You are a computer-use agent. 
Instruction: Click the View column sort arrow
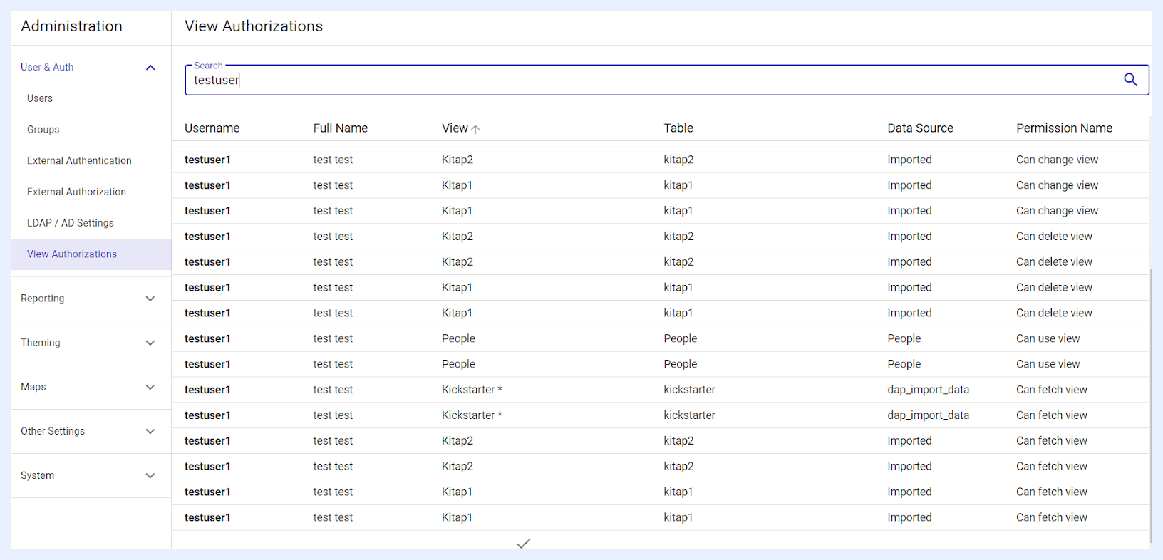(x=475, y=129)
